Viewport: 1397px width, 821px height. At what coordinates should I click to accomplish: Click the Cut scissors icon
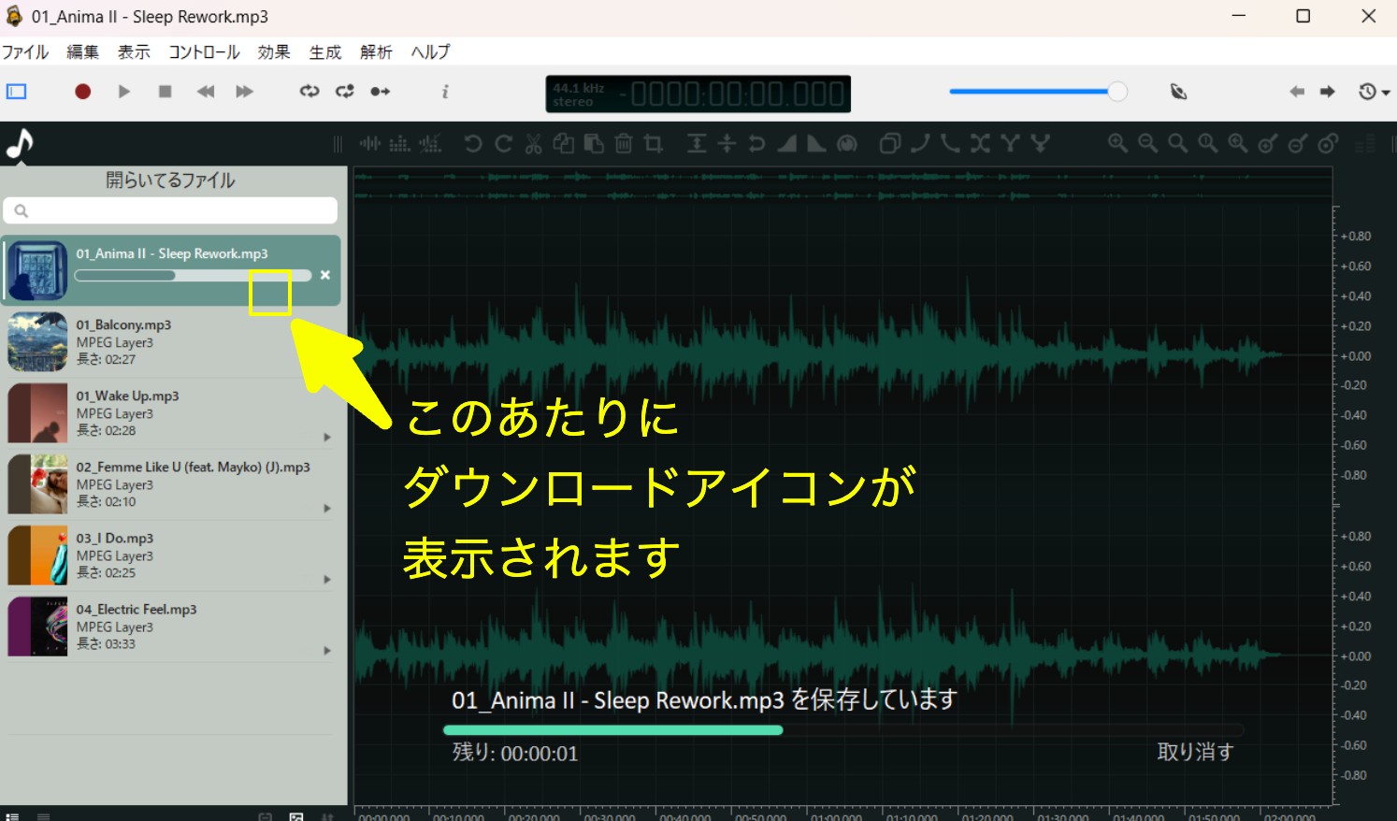[x=533, y=143]
